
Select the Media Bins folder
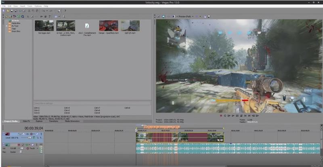[x=15, y=23]
